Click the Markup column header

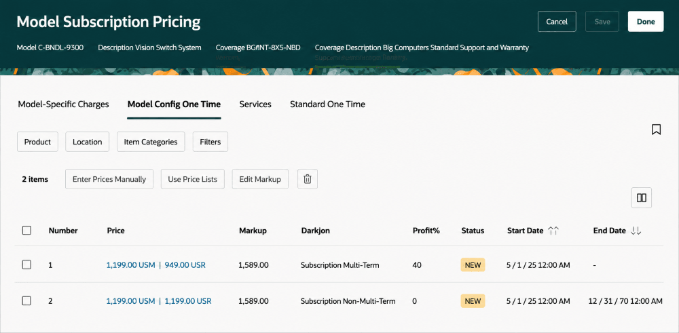[253, 231]
